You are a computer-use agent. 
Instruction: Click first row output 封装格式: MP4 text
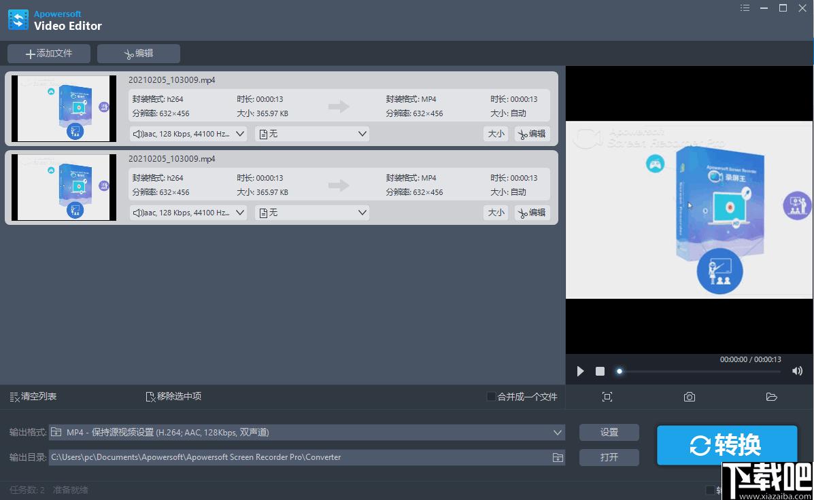tap(411, 99)
